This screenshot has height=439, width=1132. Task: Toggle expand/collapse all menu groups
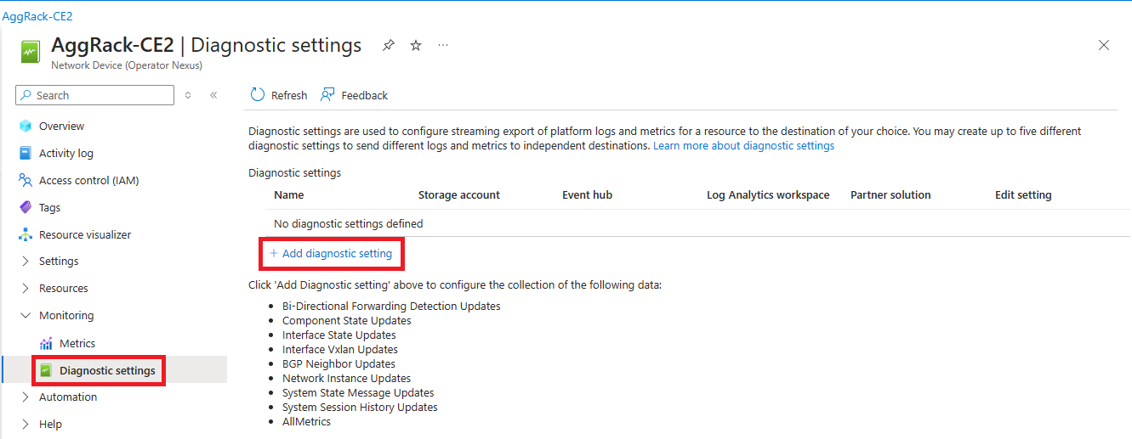[188, 95]
